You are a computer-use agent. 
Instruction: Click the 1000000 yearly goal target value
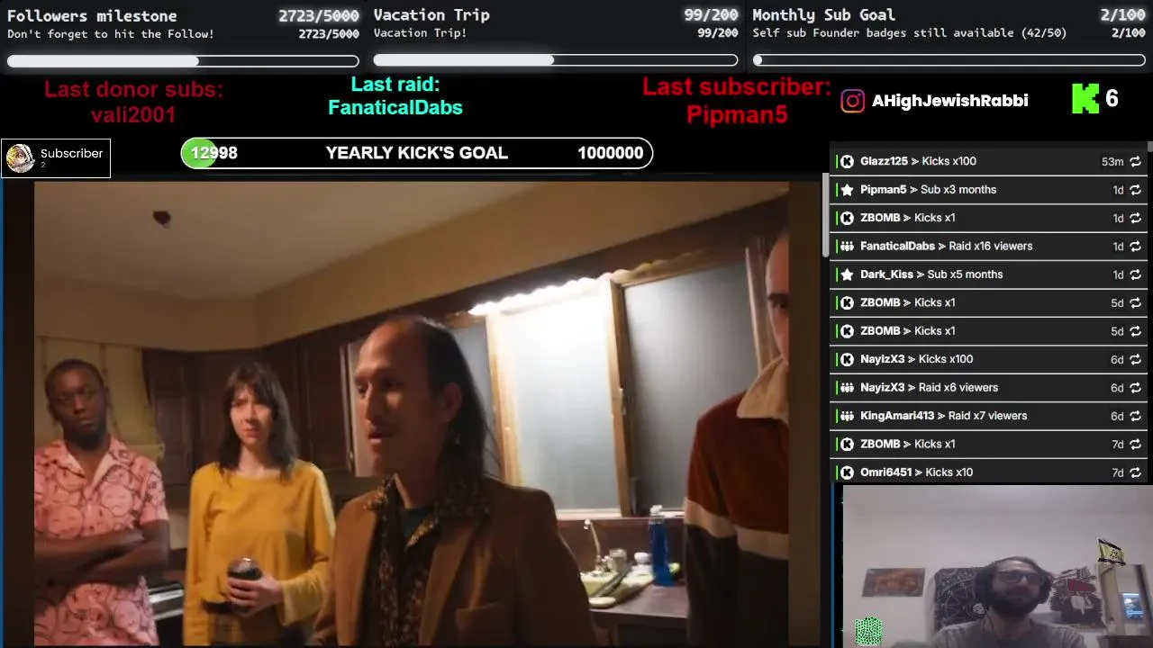[610, 153]
